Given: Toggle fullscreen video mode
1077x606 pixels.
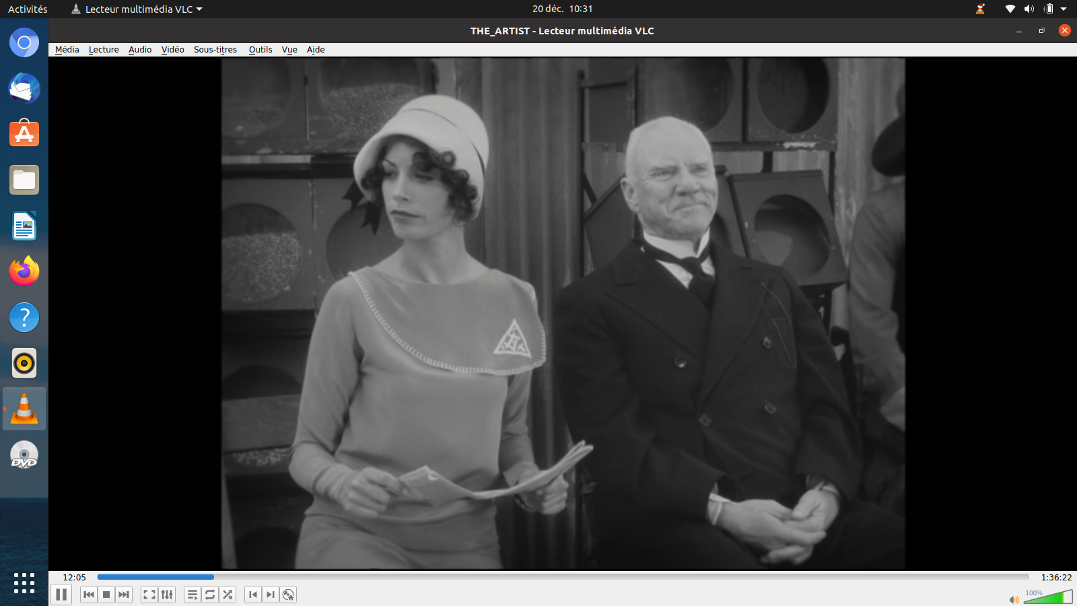Looking at the screenshot, I should 149,595.
